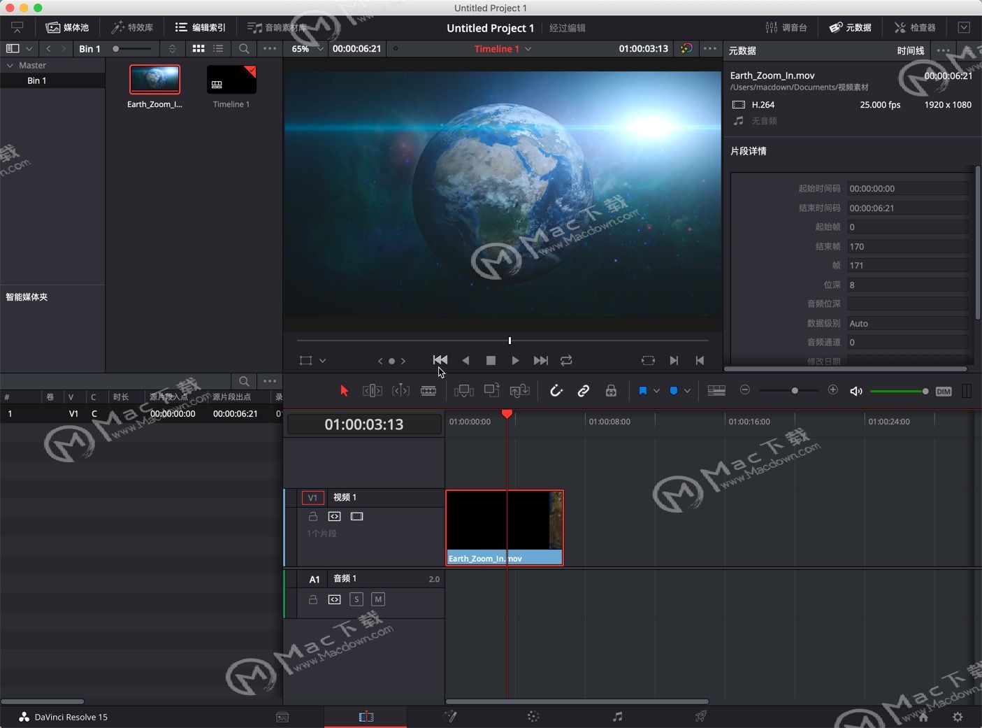Image resolution: width=982 pixels, height=728 pixels.
Task: Open the media pool sort dropdown
Action: pos(172,49)
